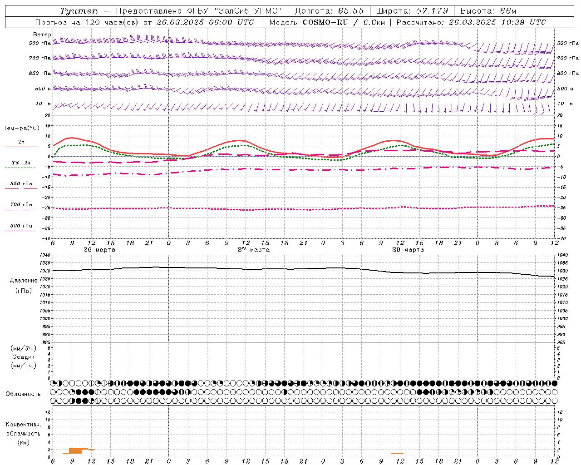Click the "(мм/1ч.)" precipitation unit label
This screenshot has width=581, height=465.
click(24, 366)
